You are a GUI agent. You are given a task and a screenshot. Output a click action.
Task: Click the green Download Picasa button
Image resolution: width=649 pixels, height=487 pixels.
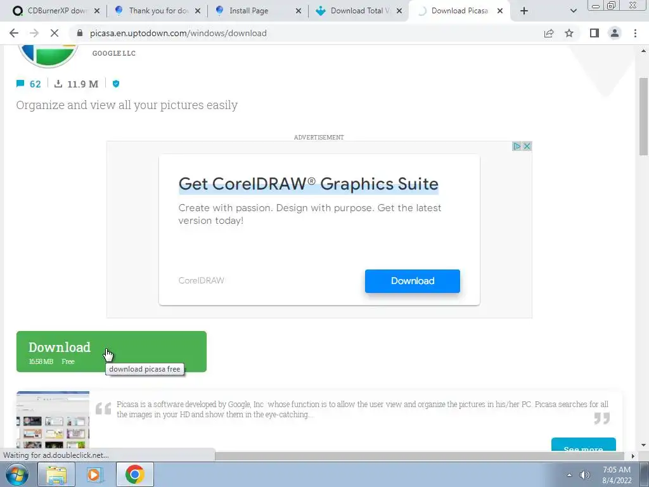coord(112,351)
